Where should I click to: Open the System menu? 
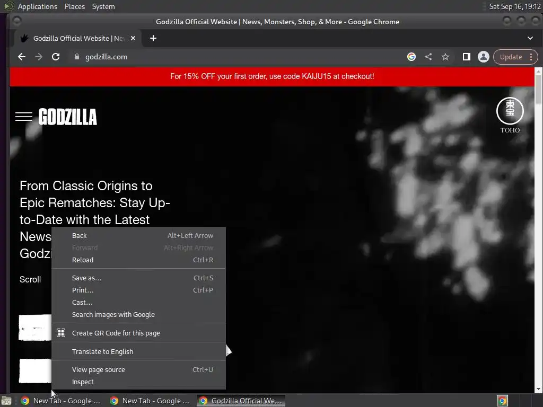coord(103,6)
